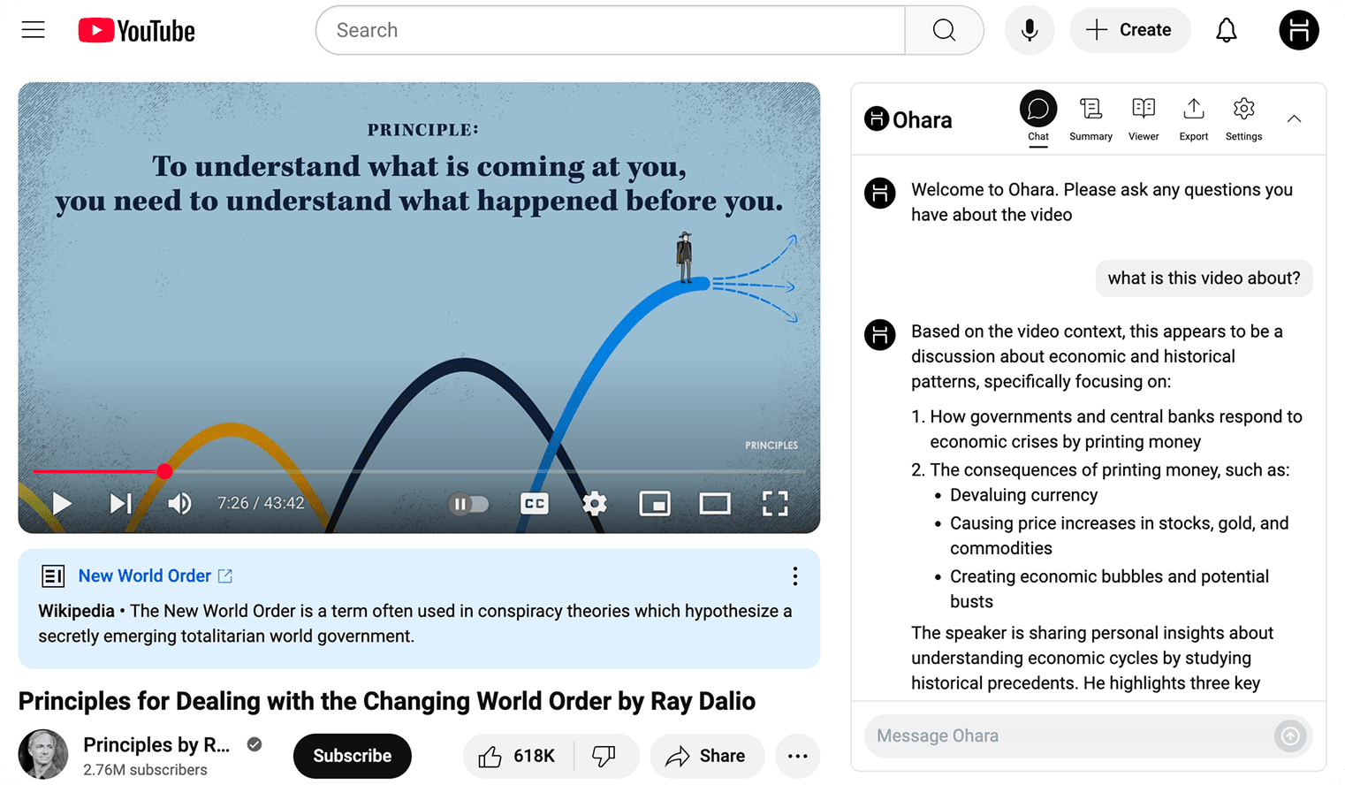Image resolution: width=1345 pixels, height=785 pixels.
Task: Open more actions menu beside Share
Action: click(797, 756)
